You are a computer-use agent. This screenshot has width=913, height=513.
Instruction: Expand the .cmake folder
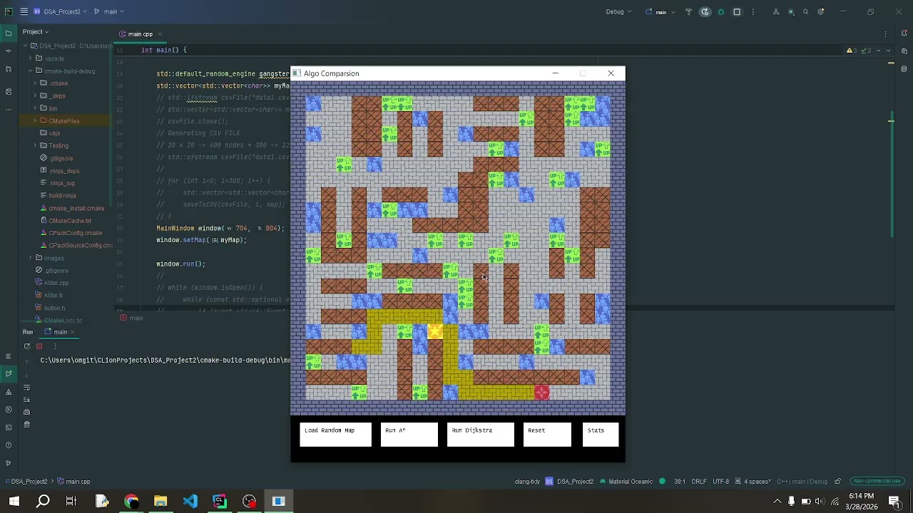(x=34, y=83)
